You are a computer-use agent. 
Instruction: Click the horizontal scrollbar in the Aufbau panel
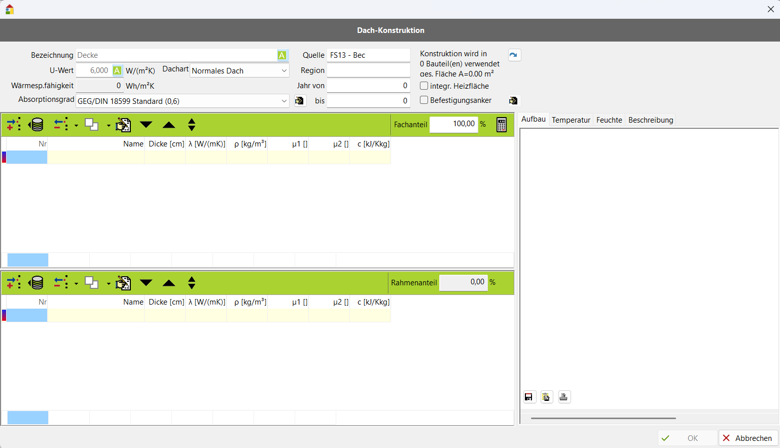point(603,418)
